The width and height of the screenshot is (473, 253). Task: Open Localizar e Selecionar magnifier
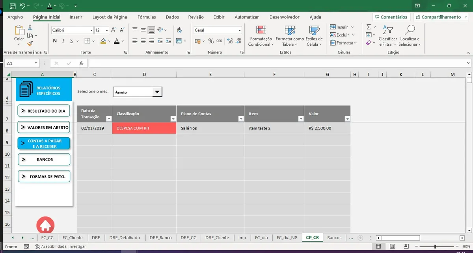coord(410,36)
